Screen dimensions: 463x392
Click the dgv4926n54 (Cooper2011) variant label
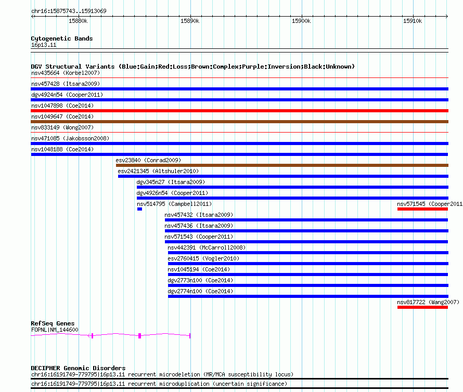coord(172,193)
